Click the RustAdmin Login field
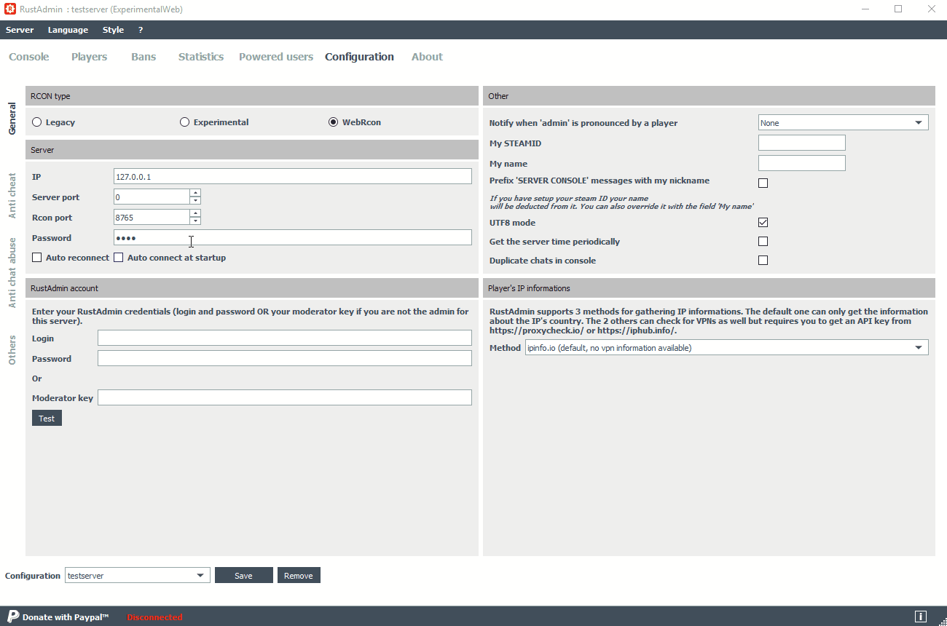 pos(285,338)
